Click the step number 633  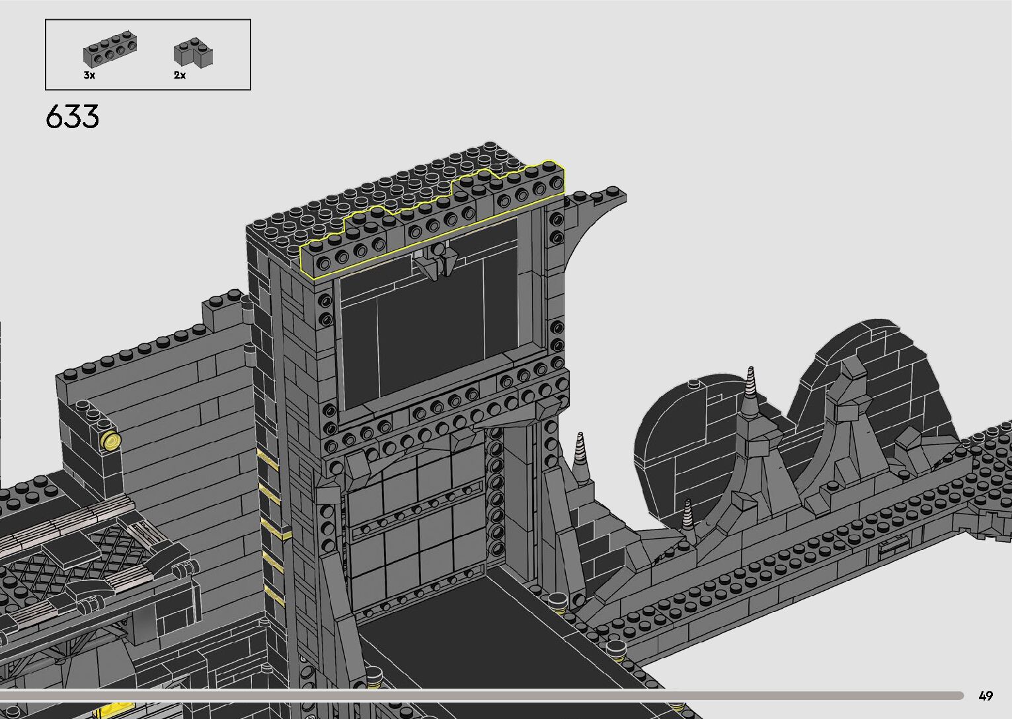coord(73,117)
